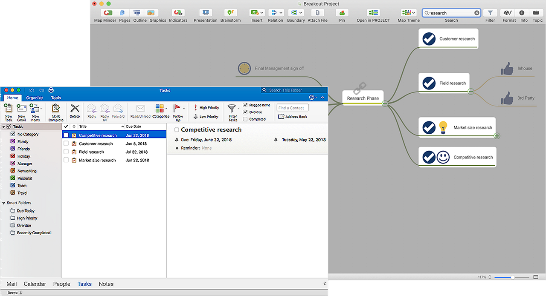Select the Customer research task row

click(x=96, y=144)
